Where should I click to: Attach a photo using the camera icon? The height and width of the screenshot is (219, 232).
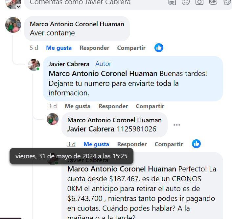click(199, 2)
